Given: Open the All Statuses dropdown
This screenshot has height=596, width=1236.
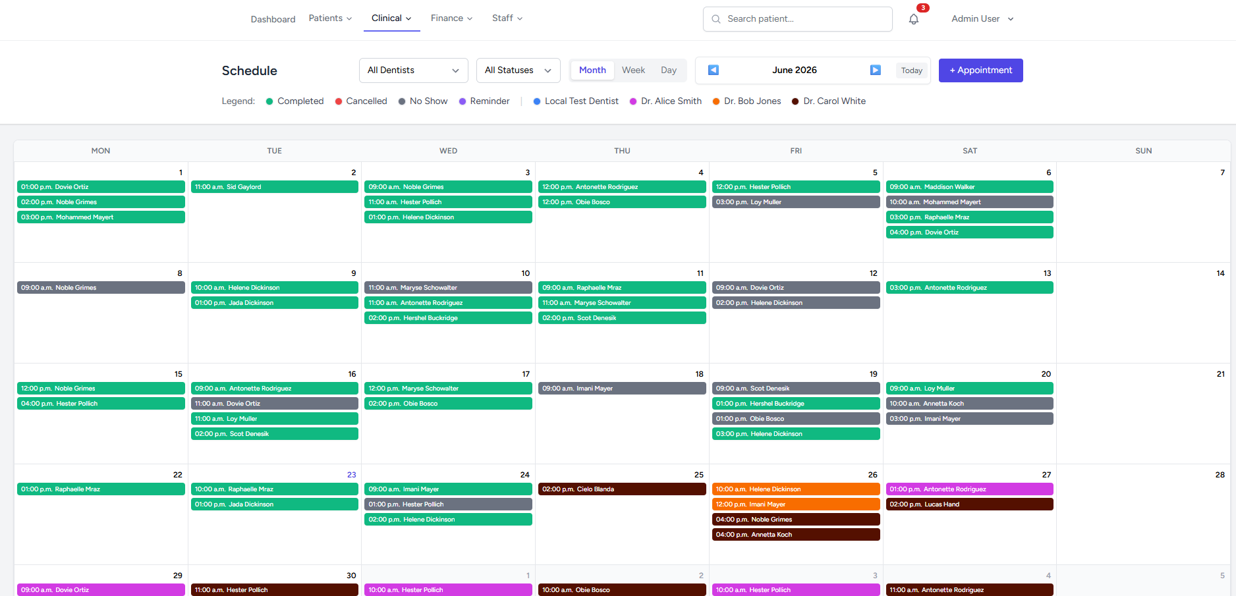Looking at the screenshot, I should 518,70.
